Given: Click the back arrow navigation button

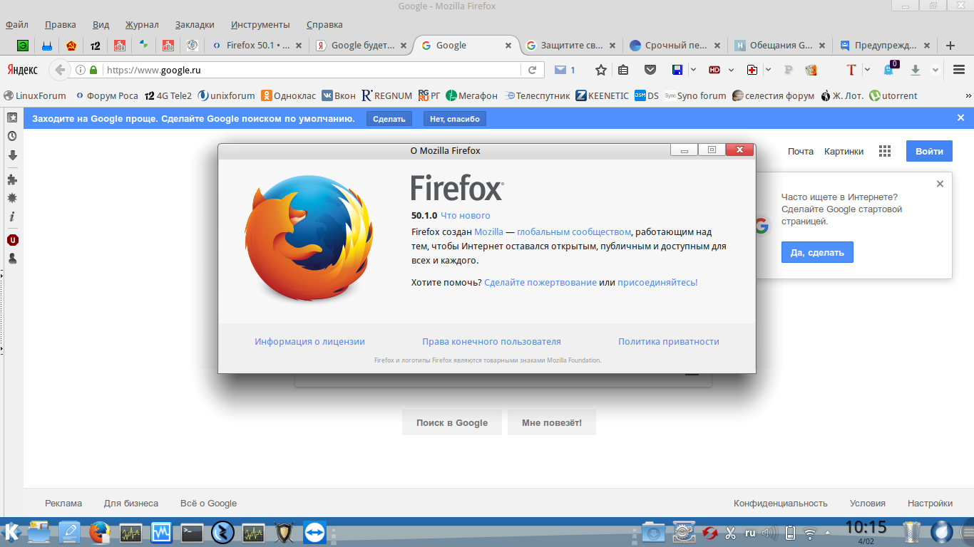Looking at the screenshot, I should tap(60, 70).
